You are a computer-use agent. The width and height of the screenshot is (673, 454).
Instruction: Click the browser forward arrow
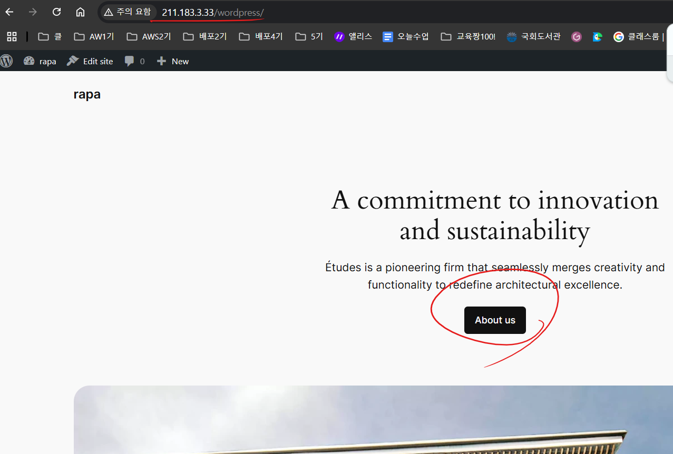pos(33,12)
